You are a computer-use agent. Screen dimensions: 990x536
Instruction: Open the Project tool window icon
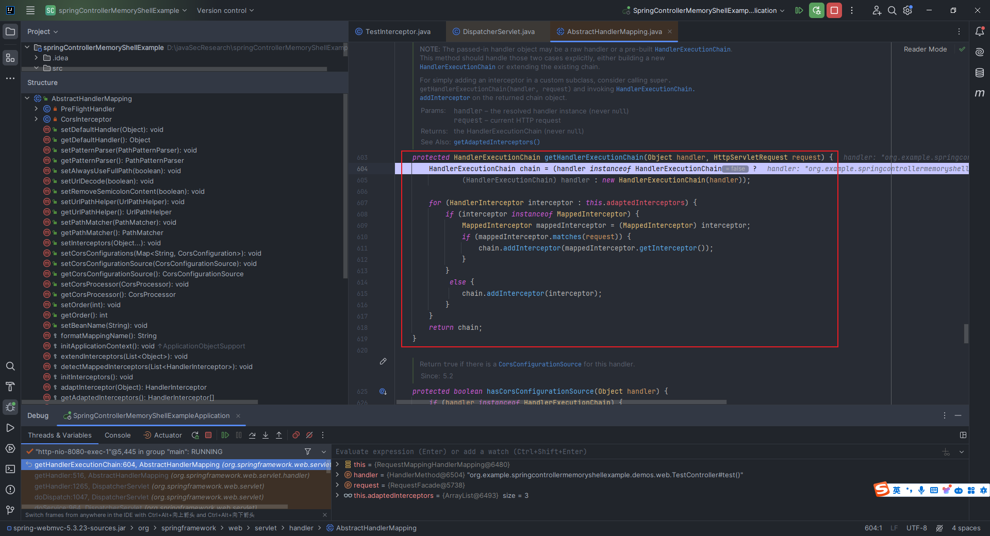click(x=10, y=31)
